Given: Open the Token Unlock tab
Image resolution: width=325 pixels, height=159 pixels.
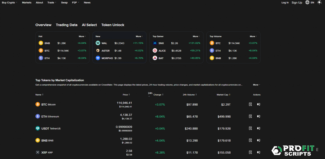Looking at the screenshot, I should tap(113, 25).
